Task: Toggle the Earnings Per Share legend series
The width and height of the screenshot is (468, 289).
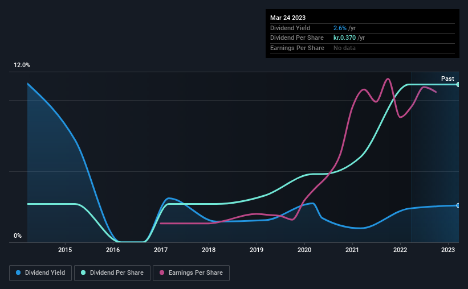Action: pyautogui.click(x=191, y=273)
